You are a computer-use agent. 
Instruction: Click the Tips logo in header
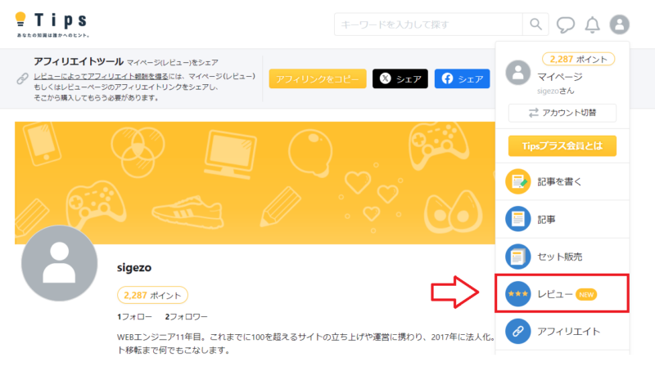tap(52, 25)
